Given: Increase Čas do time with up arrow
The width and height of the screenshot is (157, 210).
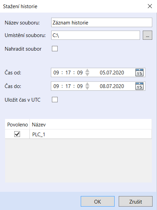Looking at the screenshot, I should 87,84.
